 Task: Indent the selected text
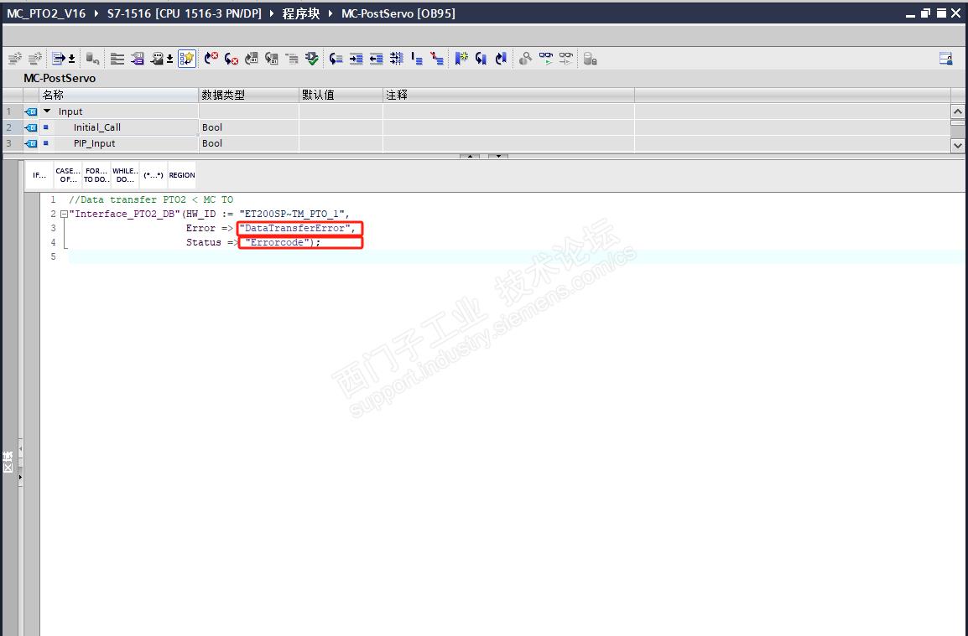[356, 59]
